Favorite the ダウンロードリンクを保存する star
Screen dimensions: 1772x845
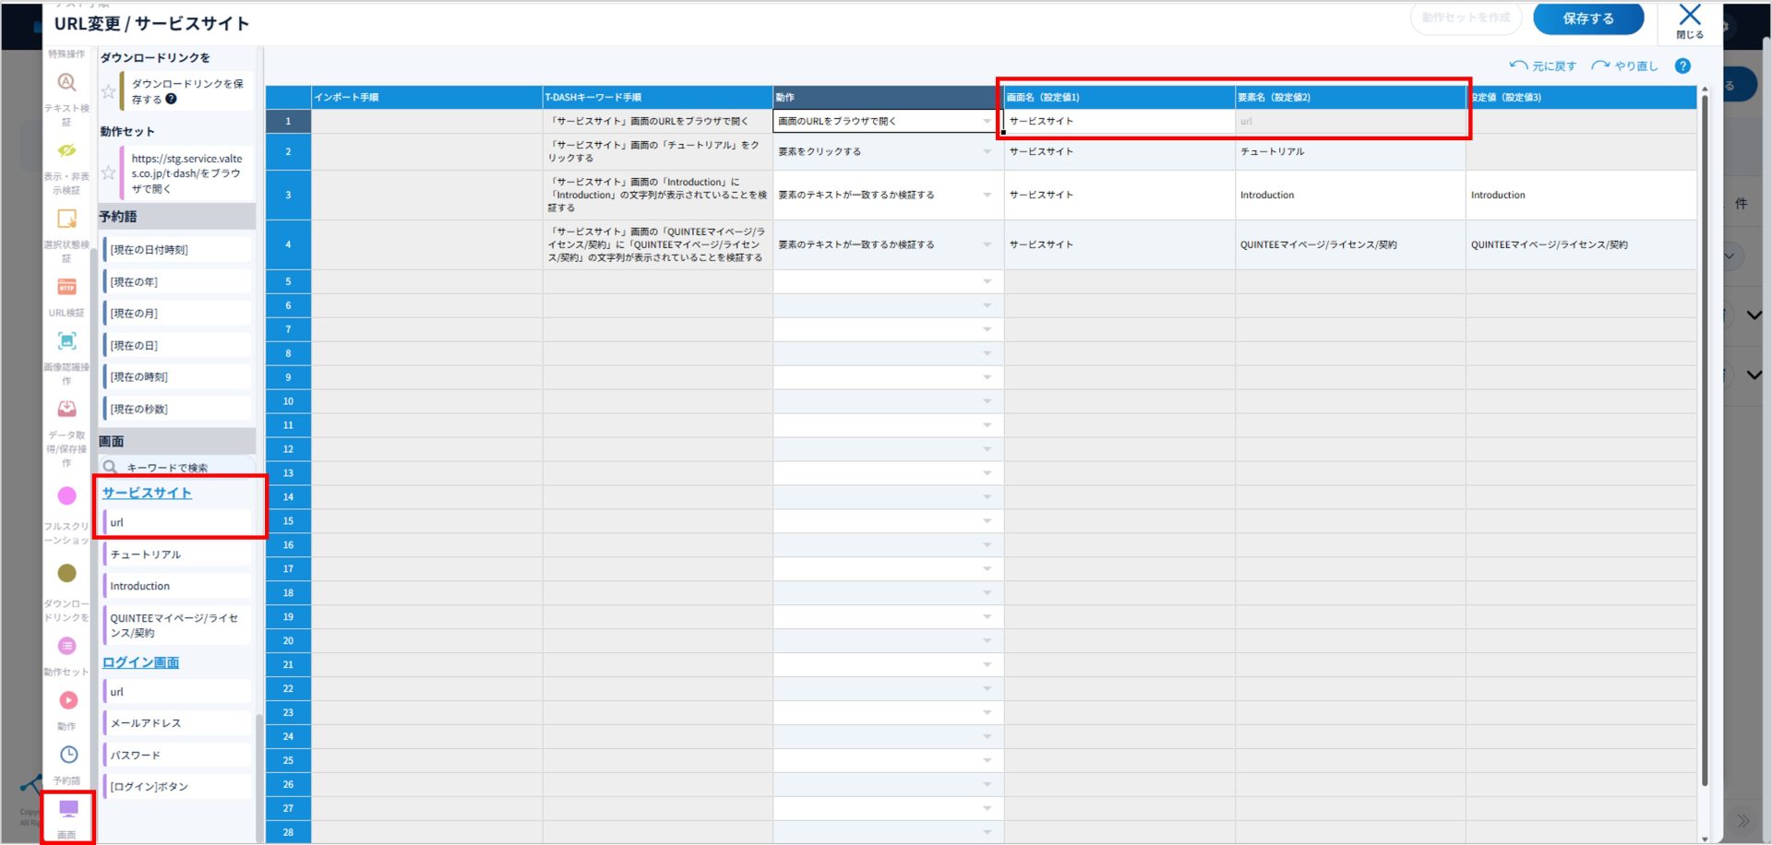(109, 91)
